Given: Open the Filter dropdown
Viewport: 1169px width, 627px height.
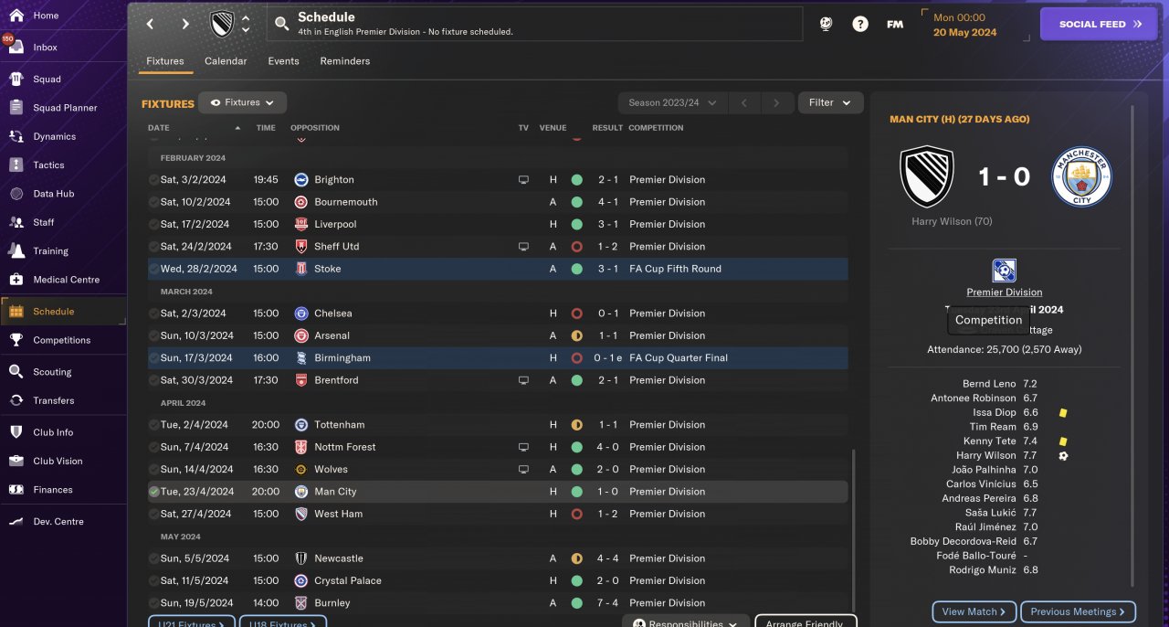Looking at the screenshot, I should point(830,103).
